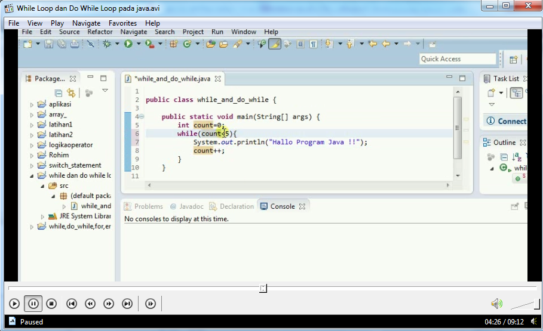Click the Skip All Breakpoints icon
The image size is (543, 331).
click(90, 44)
